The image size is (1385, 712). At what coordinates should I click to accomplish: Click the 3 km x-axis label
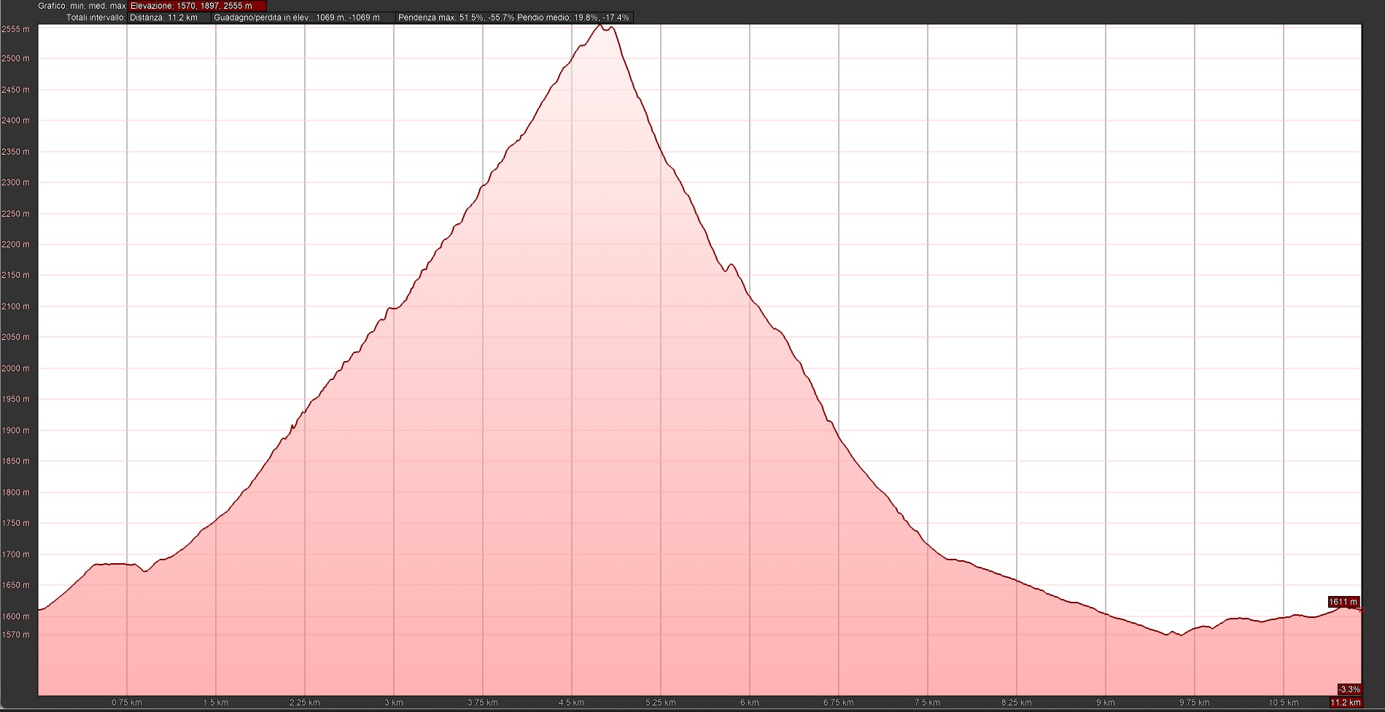[x=394, y=703]
